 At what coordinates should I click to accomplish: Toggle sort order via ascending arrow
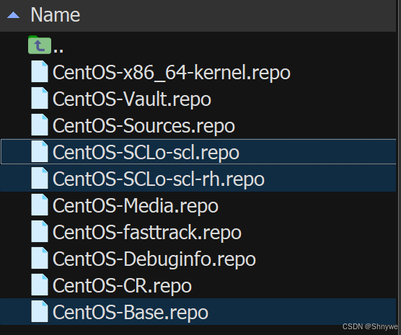[13, 15]
